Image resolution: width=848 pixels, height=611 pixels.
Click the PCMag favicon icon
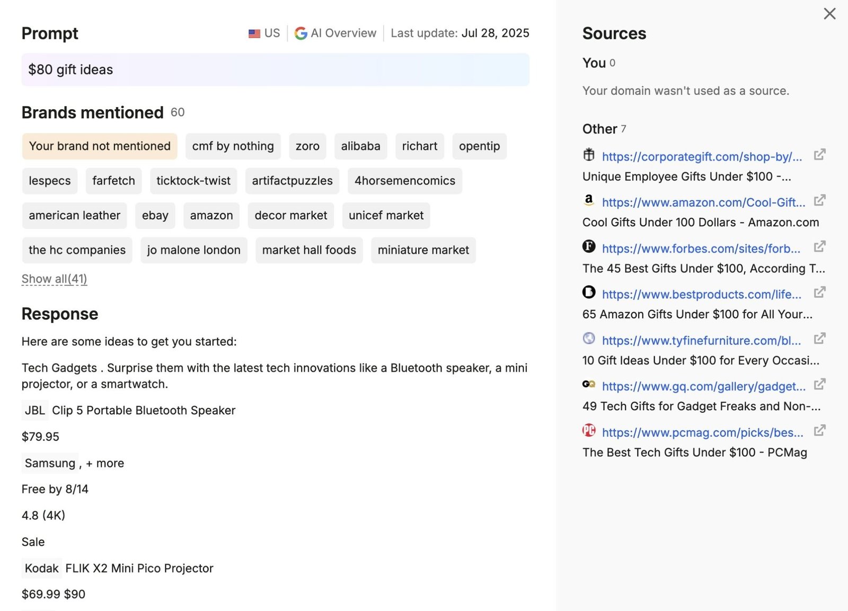589,430
